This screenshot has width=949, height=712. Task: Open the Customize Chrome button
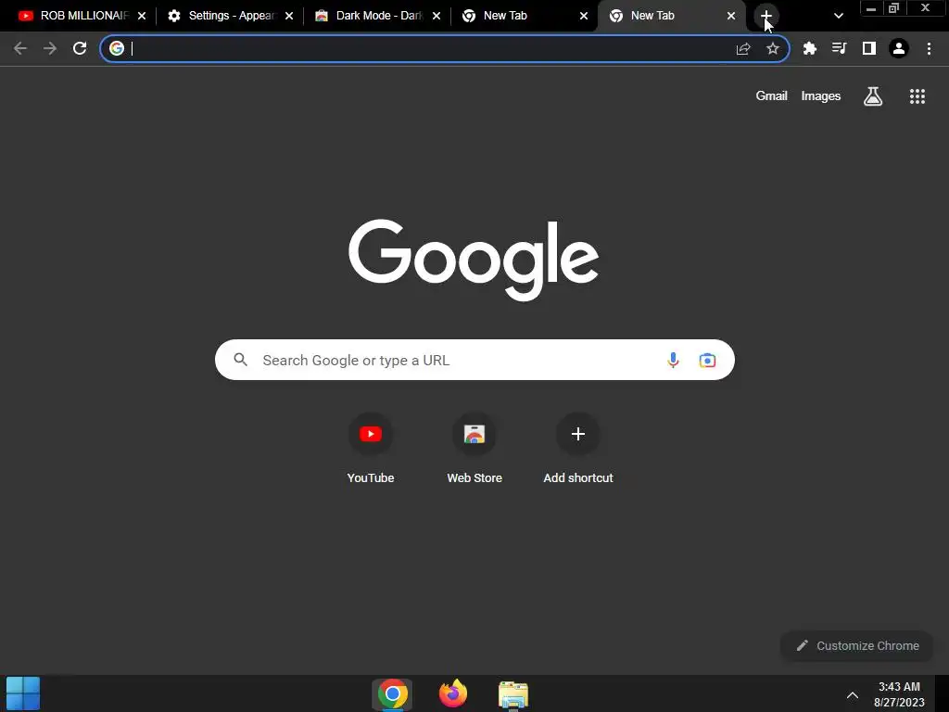857,645
